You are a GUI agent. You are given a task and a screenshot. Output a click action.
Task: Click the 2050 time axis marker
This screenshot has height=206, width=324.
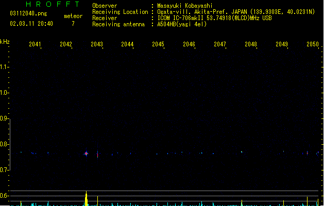[x=313, y=44]
